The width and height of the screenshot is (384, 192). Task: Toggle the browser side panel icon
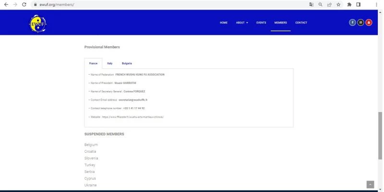(359, 4)
